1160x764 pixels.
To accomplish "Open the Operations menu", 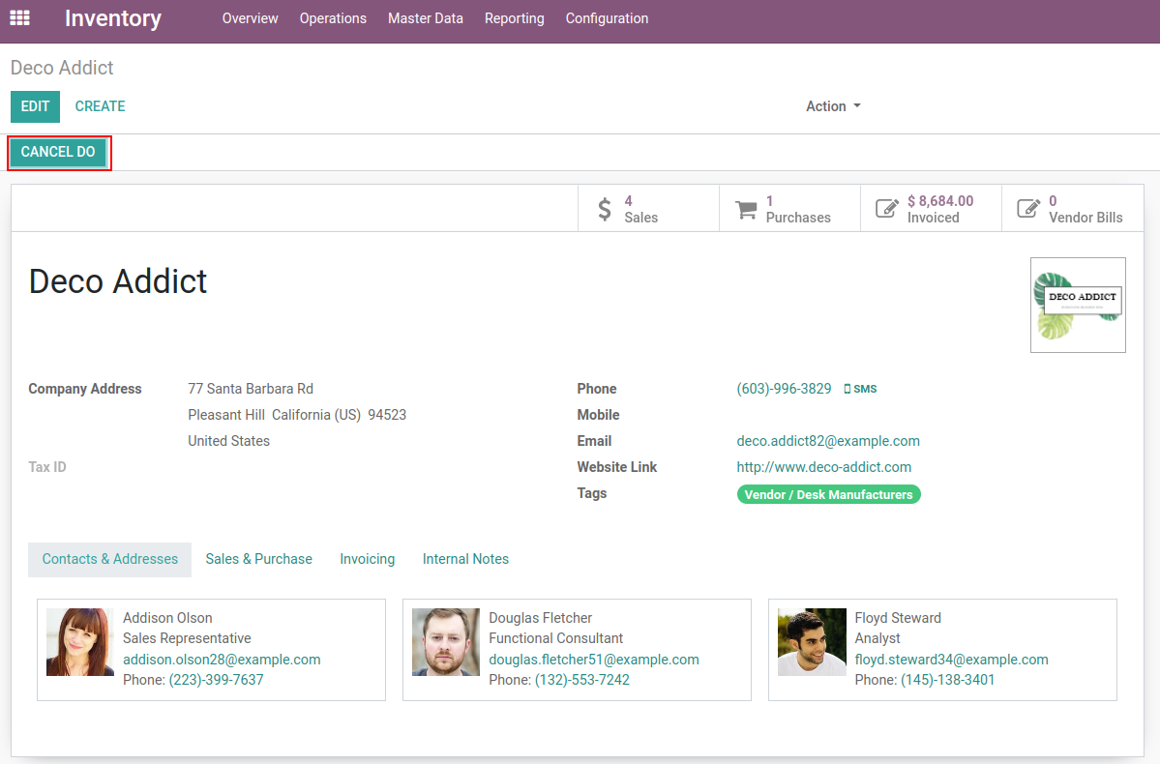I will (333, 18).
